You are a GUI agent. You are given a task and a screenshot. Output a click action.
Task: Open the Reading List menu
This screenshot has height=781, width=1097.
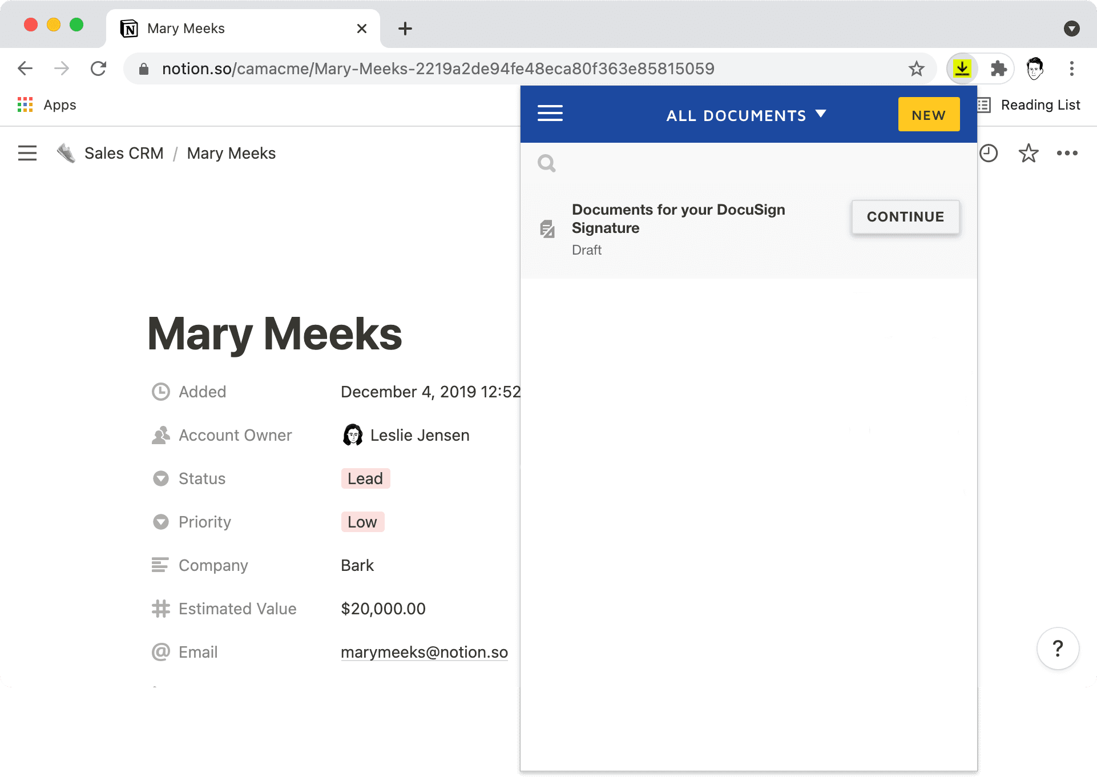[1040, 104]
